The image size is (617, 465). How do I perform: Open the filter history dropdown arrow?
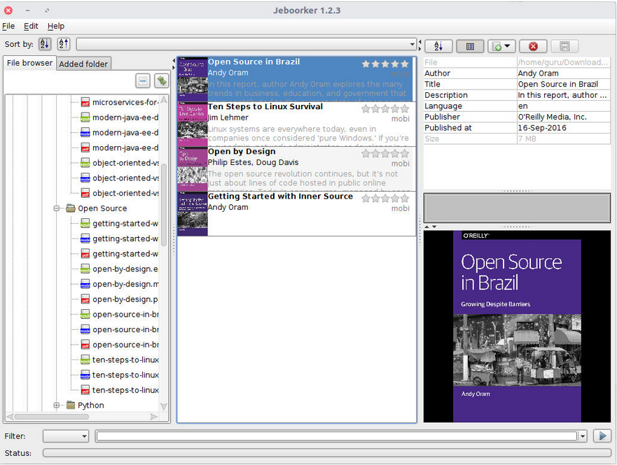click(583, 436)
